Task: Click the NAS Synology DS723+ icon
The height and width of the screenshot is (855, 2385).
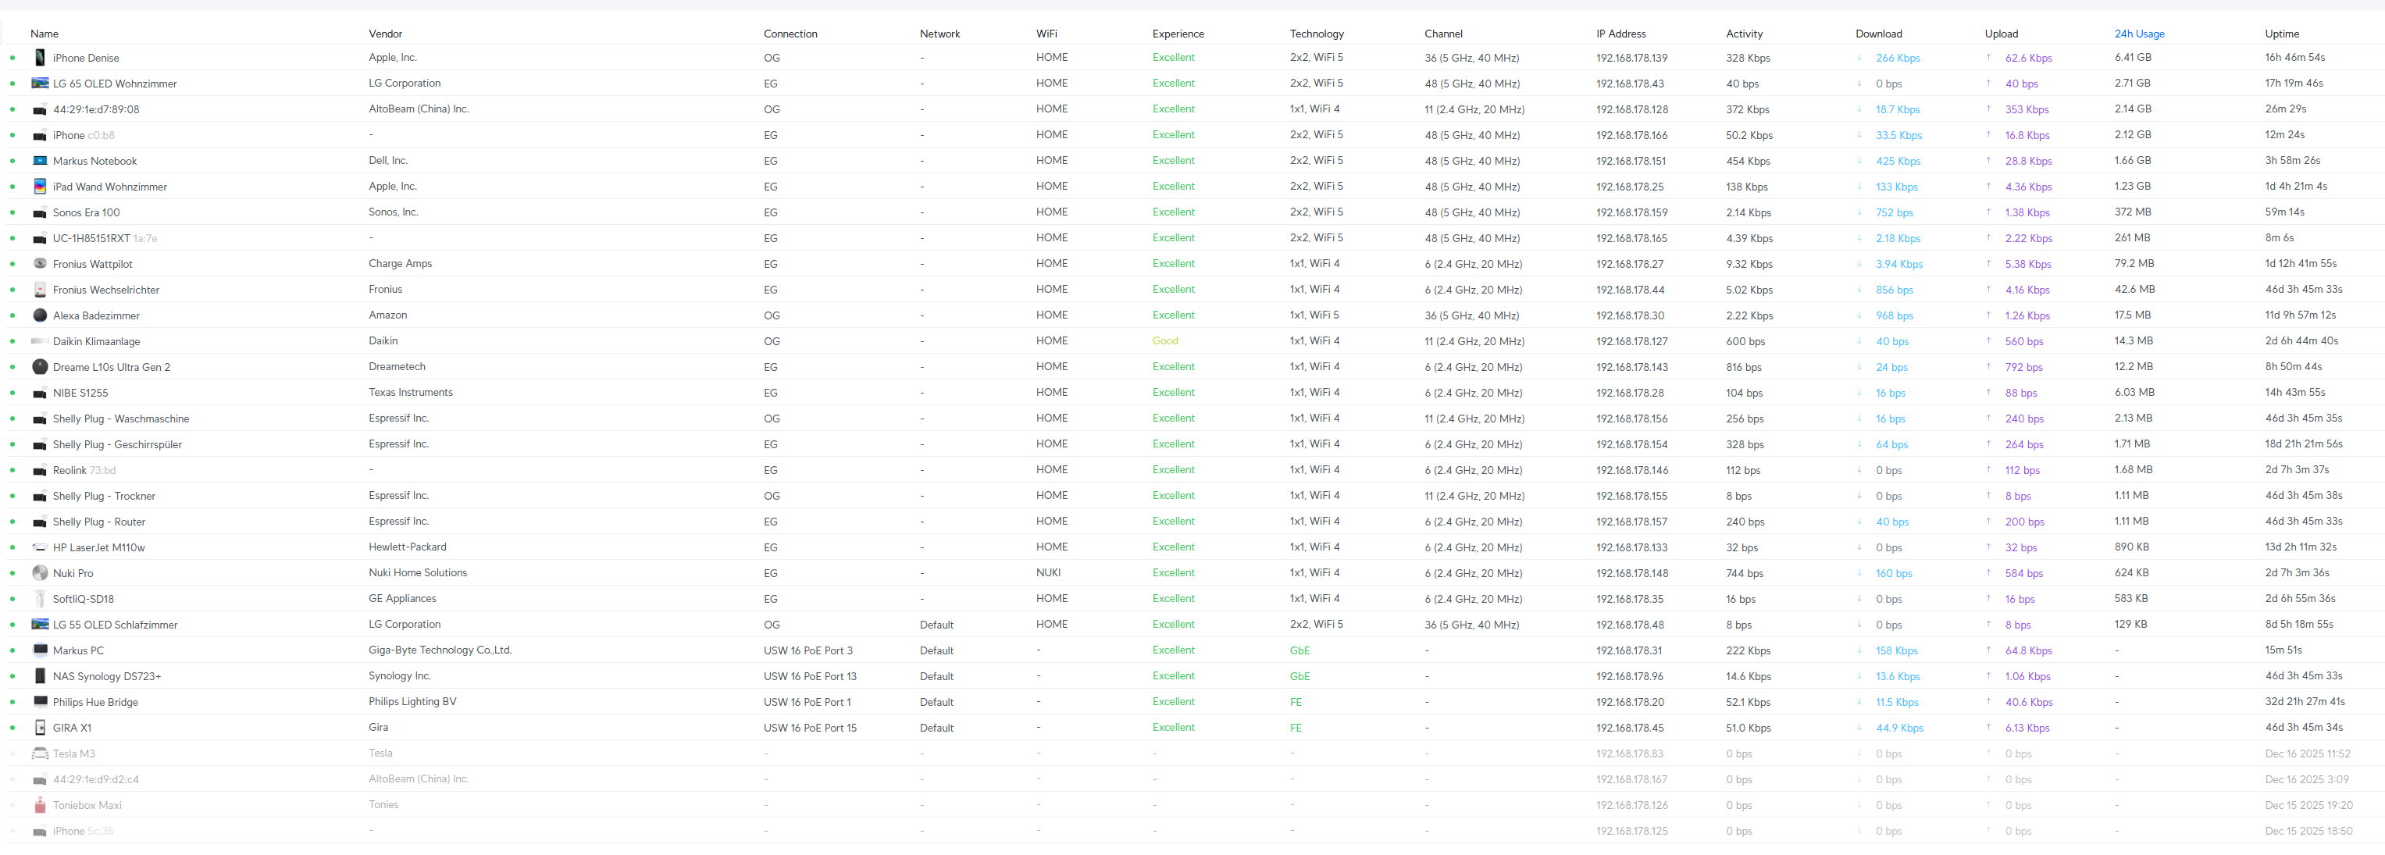Action: click(40, 676)
